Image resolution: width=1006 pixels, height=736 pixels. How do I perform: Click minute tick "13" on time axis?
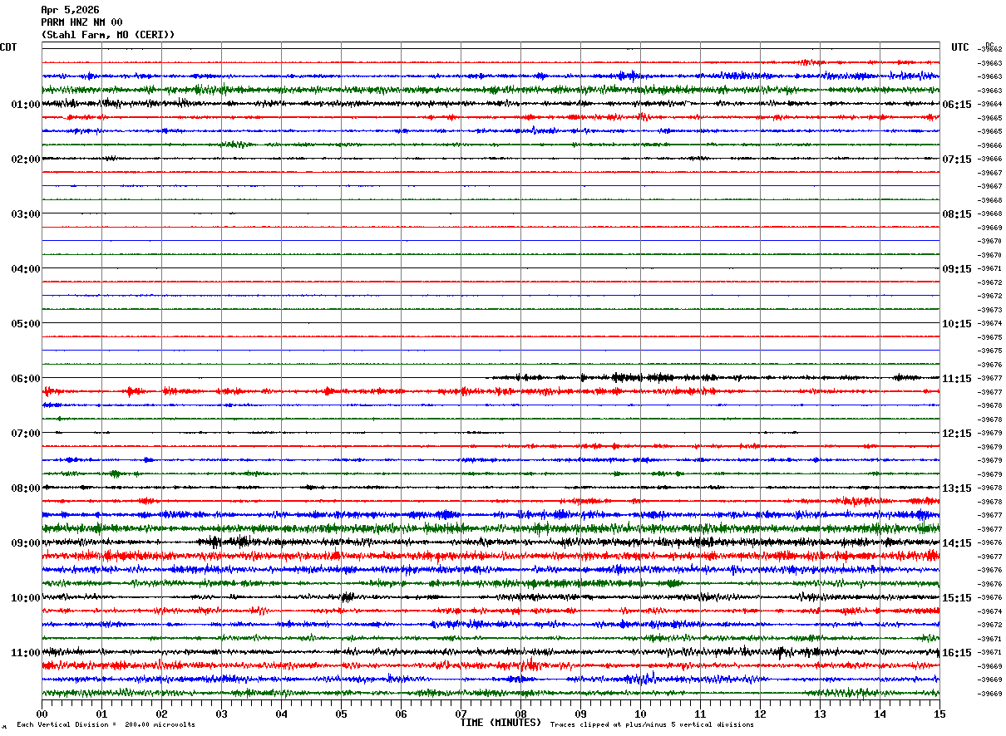coord(820,714)
